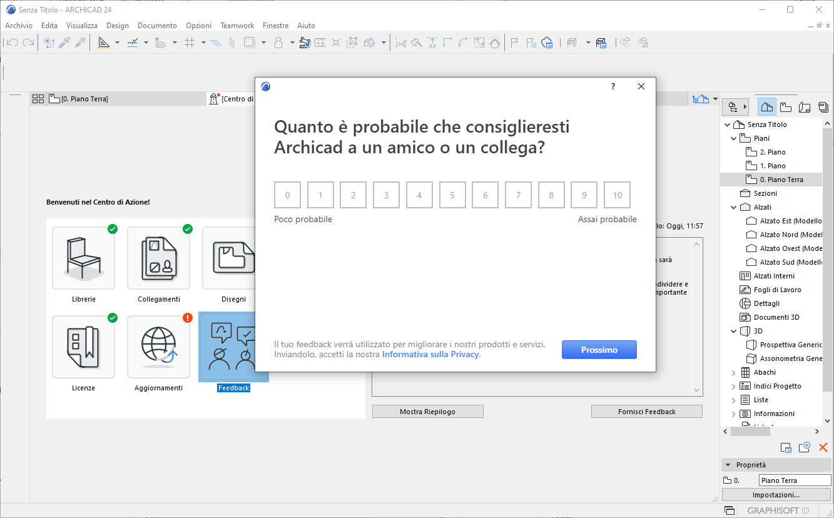Open the Layout Book tab in Navigator
The image size is (834, 518).
pyautogui.click(x=805, y=107)
